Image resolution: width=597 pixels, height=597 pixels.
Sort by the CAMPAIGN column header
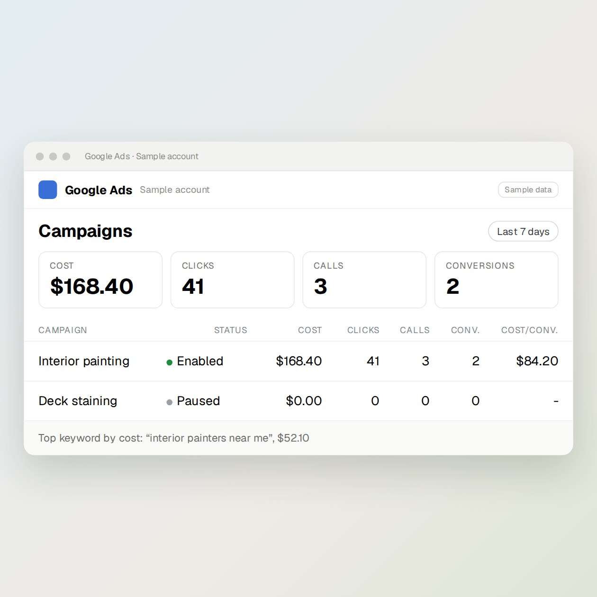(63, 330)
